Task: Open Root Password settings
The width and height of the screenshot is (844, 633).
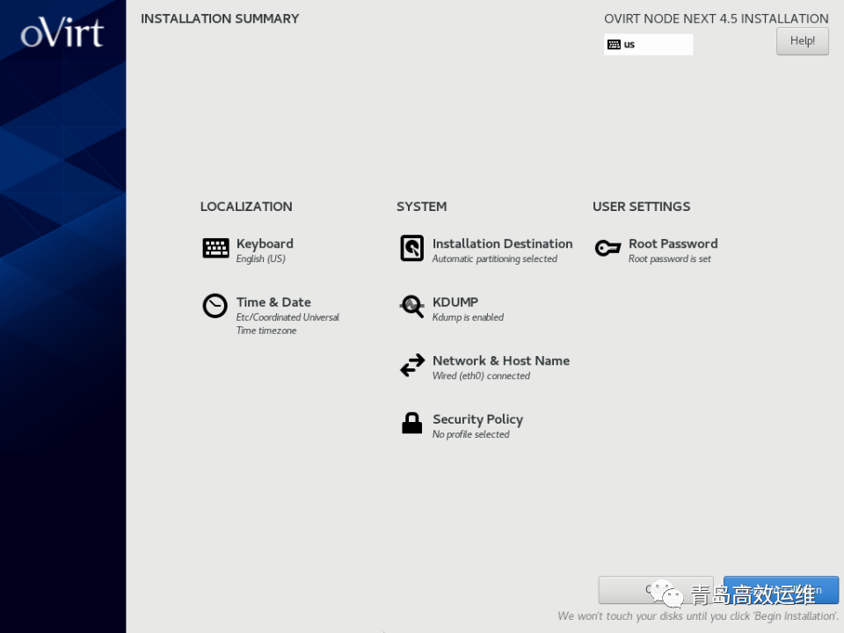Action: pos(673,244)
